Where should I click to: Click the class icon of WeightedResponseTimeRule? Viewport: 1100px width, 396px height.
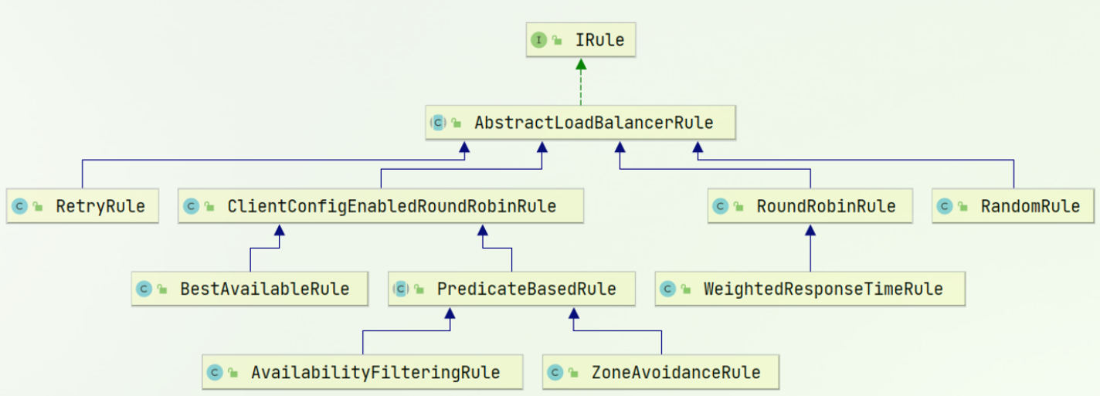(667, 289)
